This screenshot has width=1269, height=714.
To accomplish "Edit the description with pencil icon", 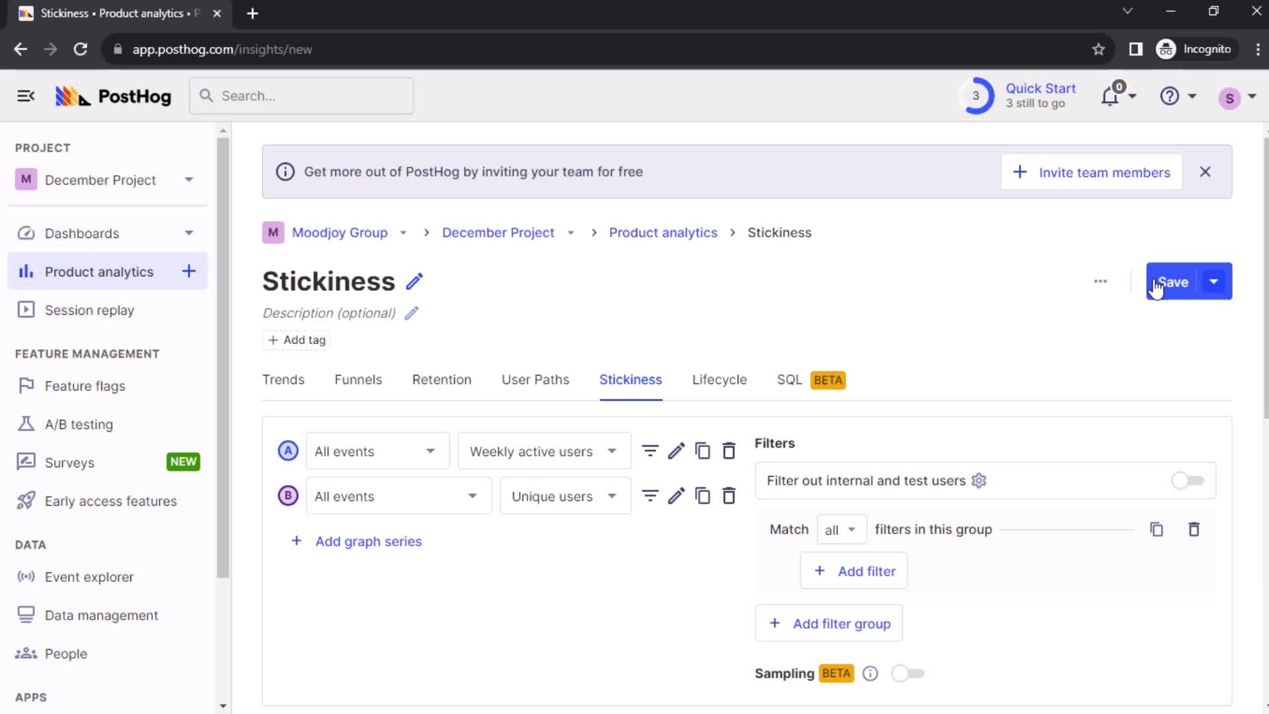I will point(412,313).
